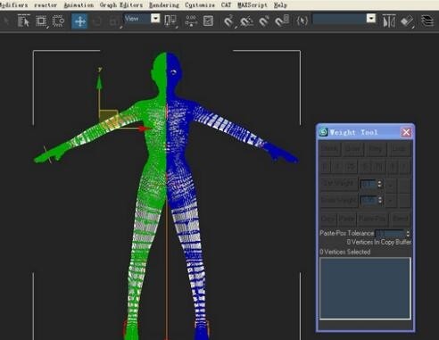Viewport: 439px width, 340px height.
Task: Click Paste-Pos button in Weight Tool
Action: [372, 219]
